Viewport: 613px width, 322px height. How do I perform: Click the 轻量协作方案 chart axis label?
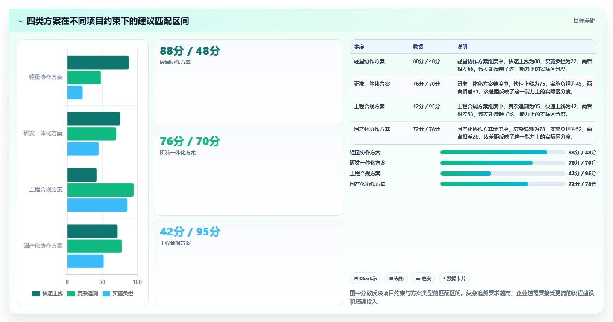[46, 77]
